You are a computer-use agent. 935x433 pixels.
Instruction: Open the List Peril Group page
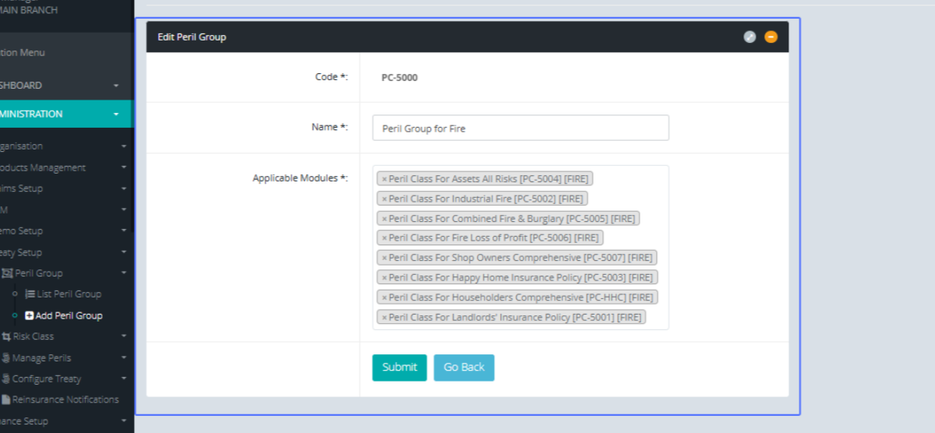point(69,294)
